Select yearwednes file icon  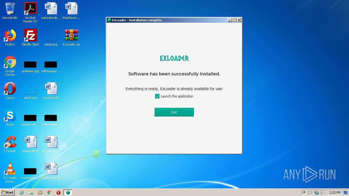(x=51, y=120)
